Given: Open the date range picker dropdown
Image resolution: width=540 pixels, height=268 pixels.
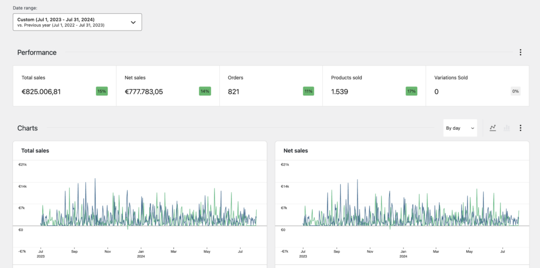Looking at the screenshot, I should (77, 22).
